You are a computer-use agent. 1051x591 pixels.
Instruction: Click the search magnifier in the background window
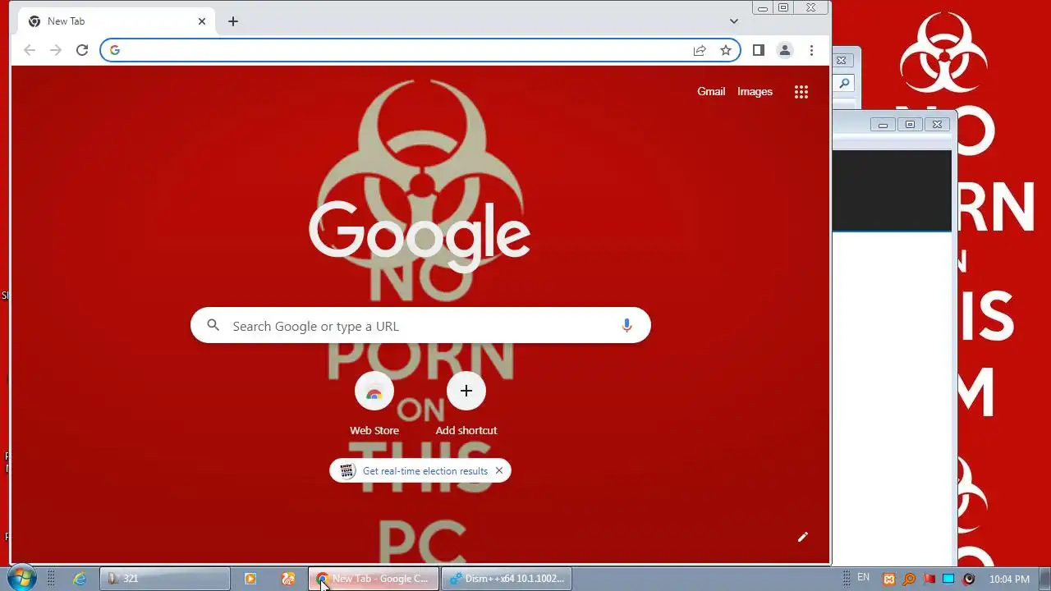(843, 83)
